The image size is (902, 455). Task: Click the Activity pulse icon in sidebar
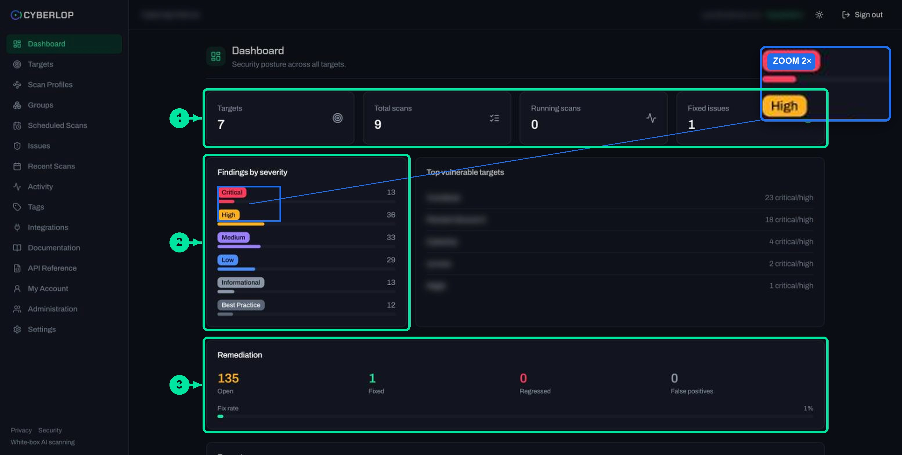(17, 187)
